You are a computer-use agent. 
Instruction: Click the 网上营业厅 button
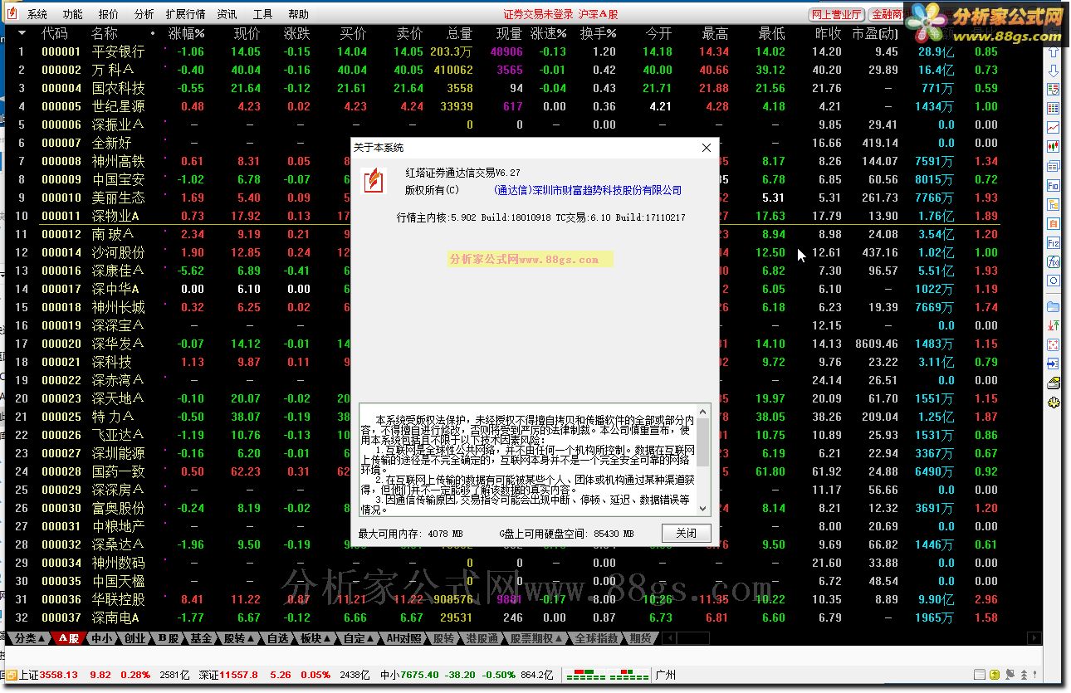coord(836,14)
